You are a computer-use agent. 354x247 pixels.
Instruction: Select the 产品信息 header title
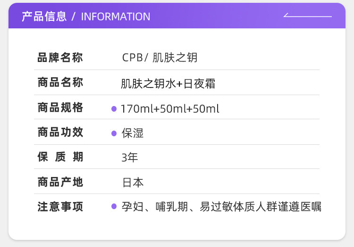[44, 17]
